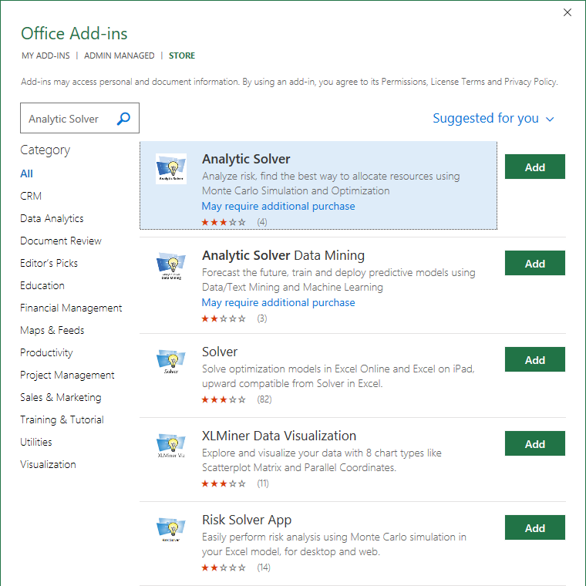Viewport: 586px width, 586px height.
Task: Click the Analytic Solver add-in icon
Action: tap(170, 168)
